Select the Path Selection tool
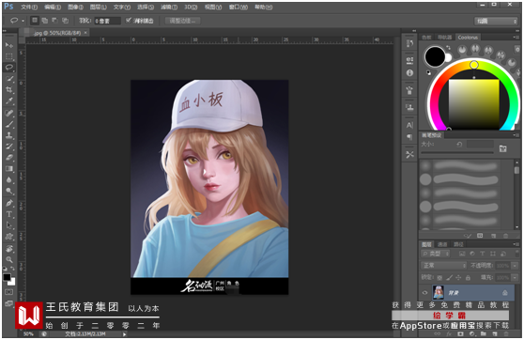Viewport: 524px width, 340px height. point(9,225)
